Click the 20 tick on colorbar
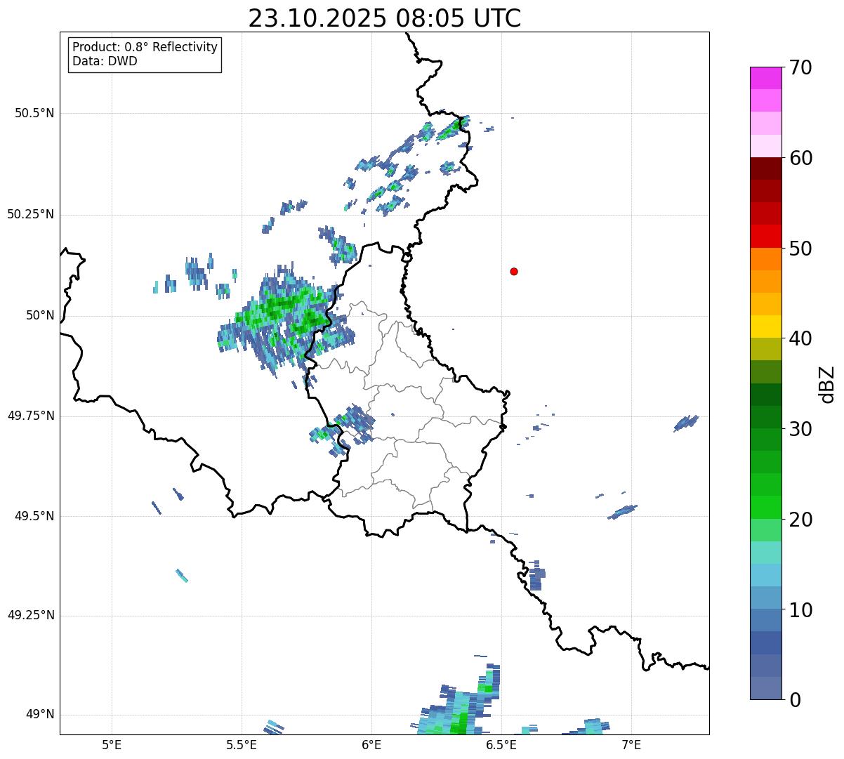This screenshot has height=759, width=844. click(x=800, y=520)
